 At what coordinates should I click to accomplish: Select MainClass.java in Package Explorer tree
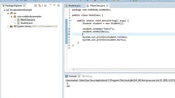click(x=28, y=20)
